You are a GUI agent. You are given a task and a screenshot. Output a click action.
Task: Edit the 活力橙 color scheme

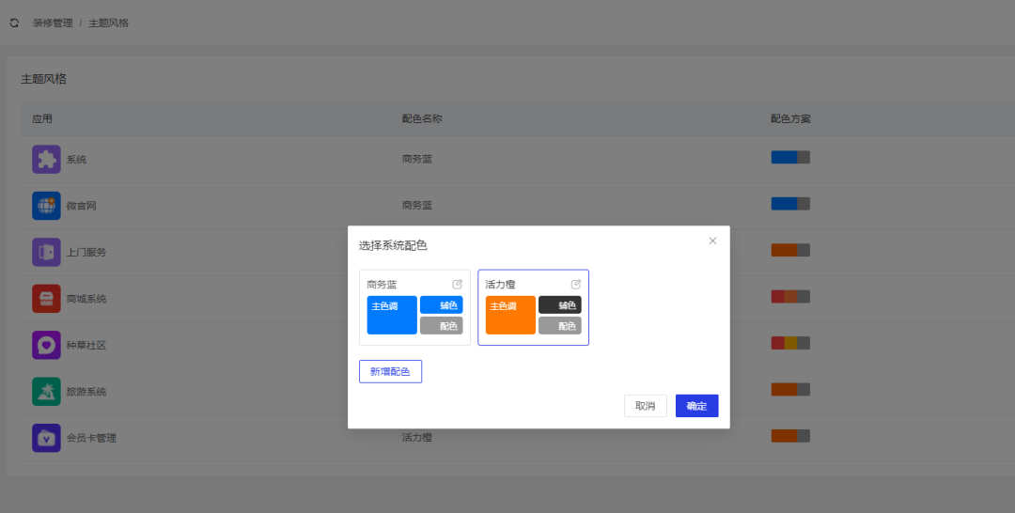tap(575, 284)
